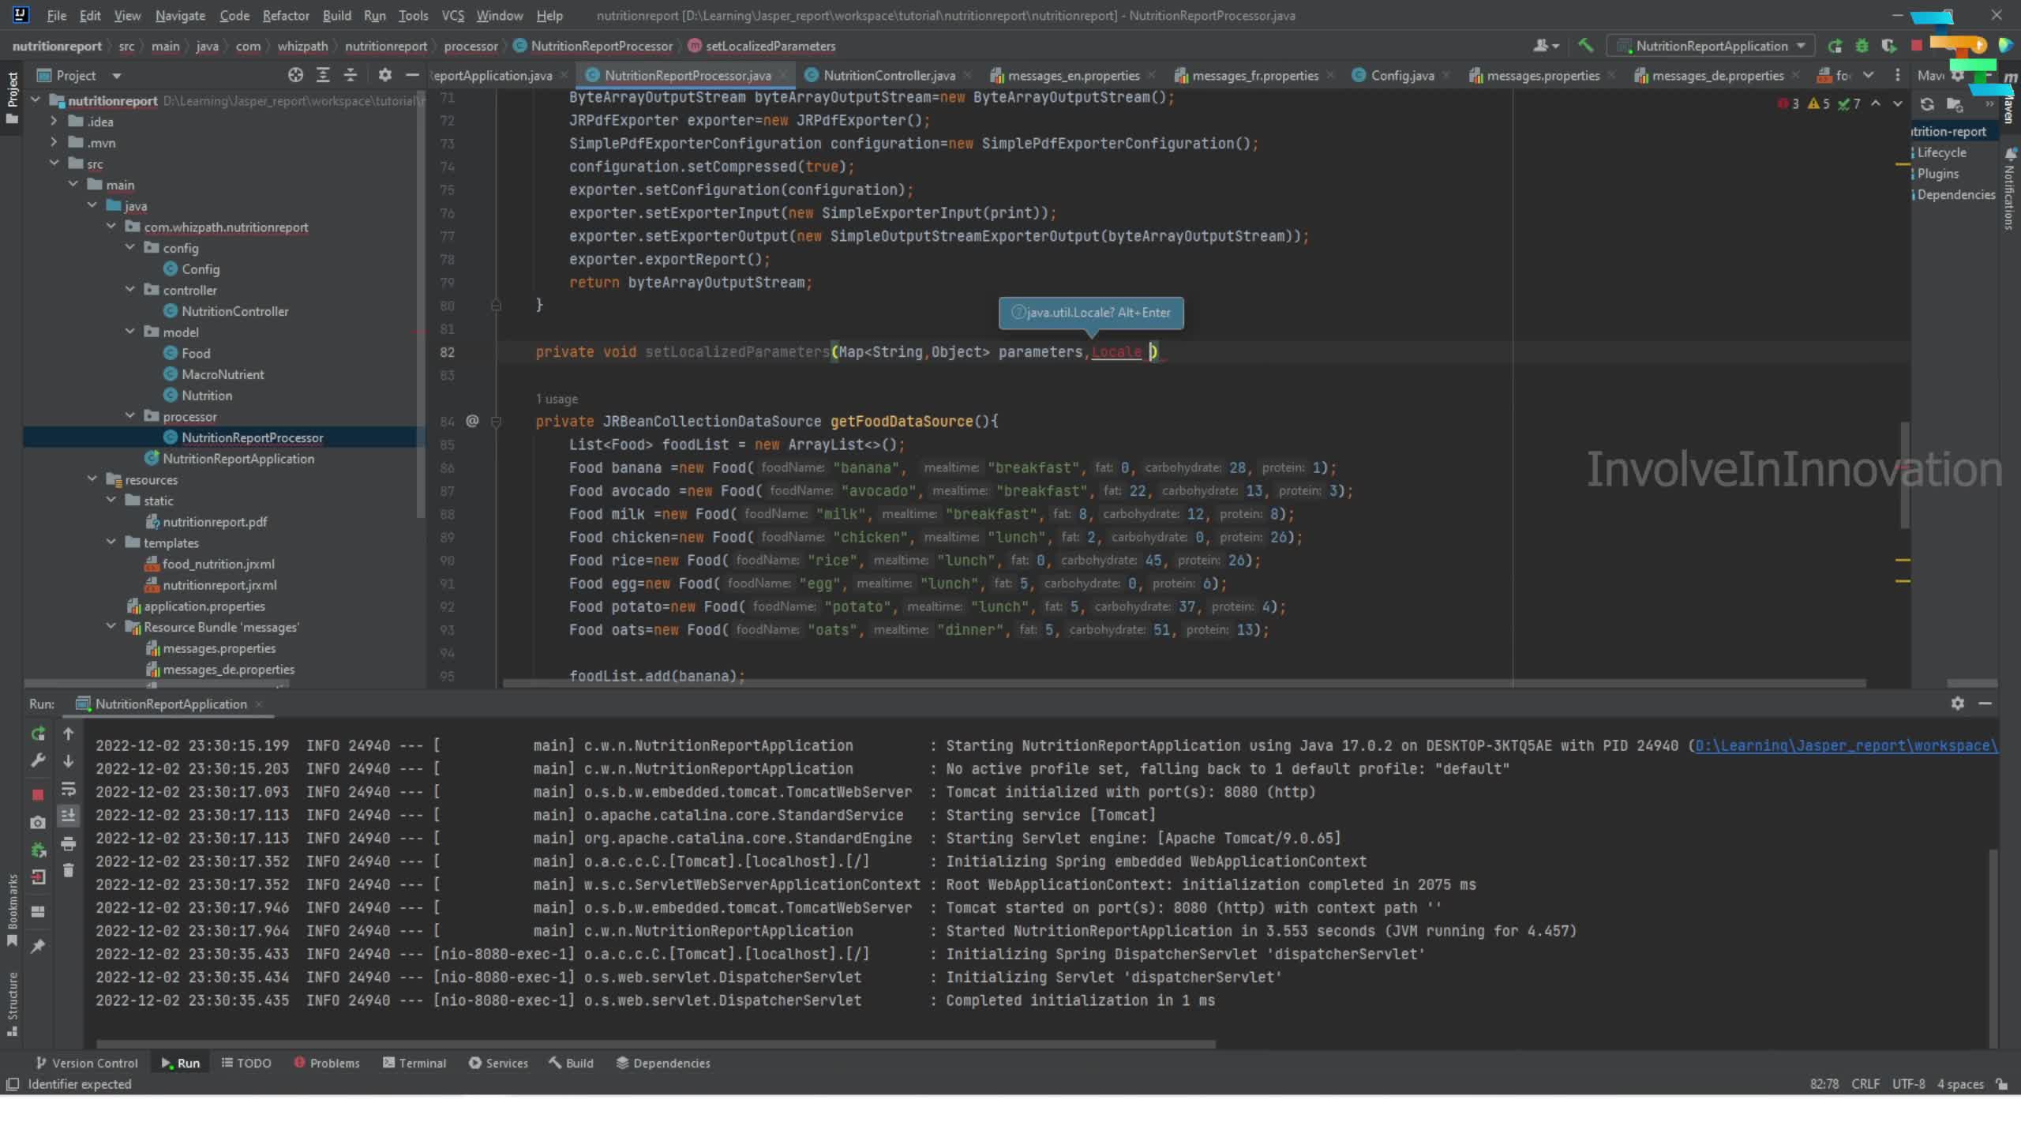Expand the .mvn folder
Image resolution: width=2021 pixels, height=1137 pixels.
point(54,142)
